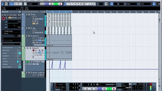
Task: Mute the Clap track
Action: [x=28, y=28]
